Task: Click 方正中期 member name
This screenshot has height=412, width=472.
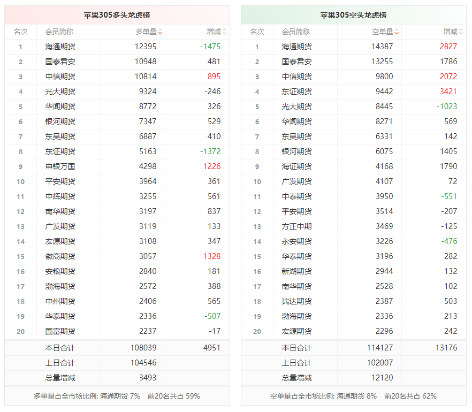Action: click(x=296, y=226)
